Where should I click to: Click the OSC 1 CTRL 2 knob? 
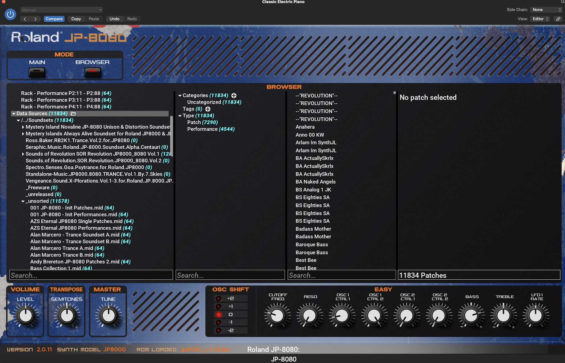(374, 316)
